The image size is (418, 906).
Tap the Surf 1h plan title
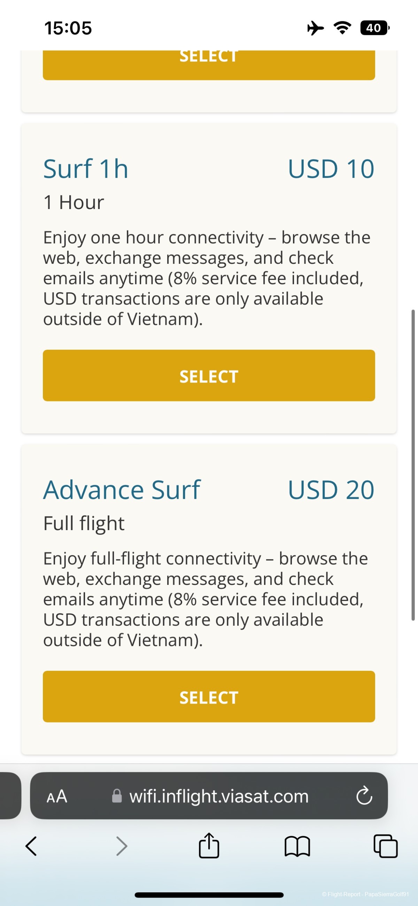86,169
